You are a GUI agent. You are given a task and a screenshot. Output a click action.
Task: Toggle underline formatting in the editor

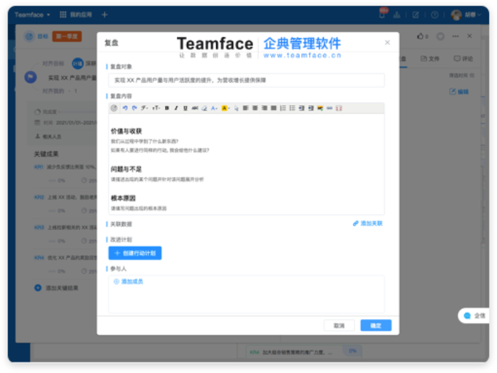[185, 108]
